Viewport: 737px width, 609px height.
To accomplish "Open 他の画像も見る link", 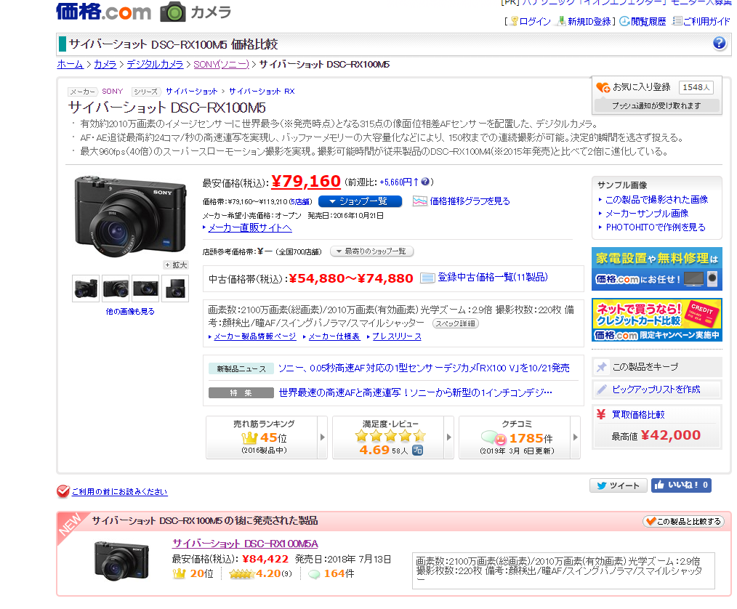I will tap(130, 311).
